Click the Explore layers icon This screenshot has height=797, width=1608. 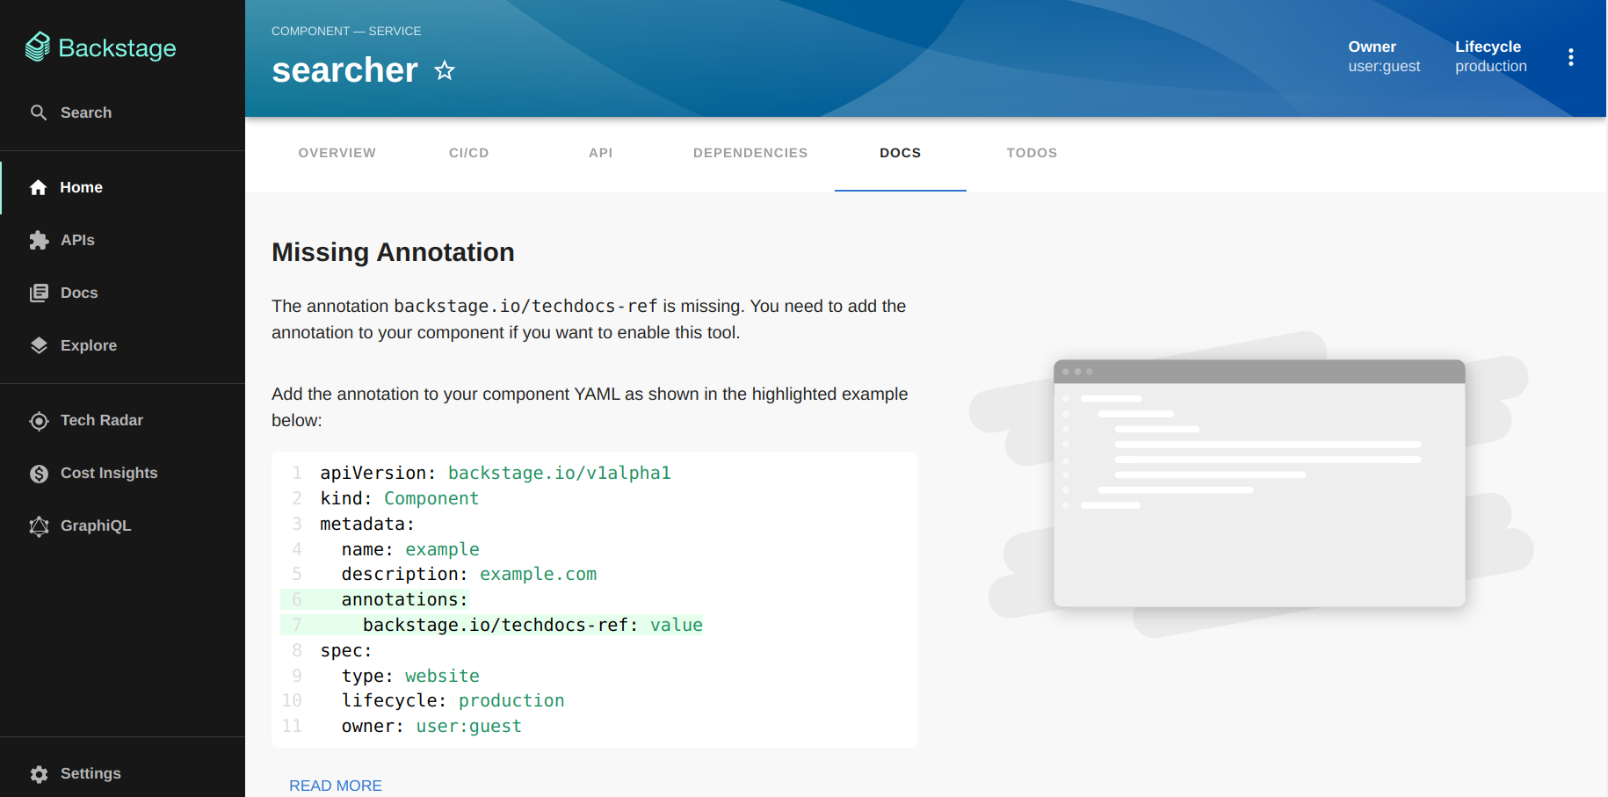pyautogui.click(x=39, y=345)
